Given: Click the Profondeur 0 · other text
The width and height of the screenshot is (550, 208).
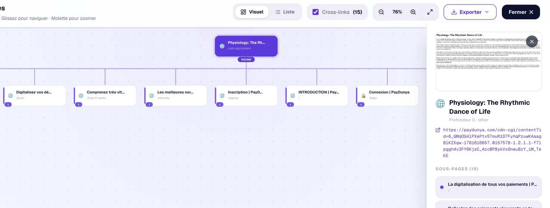Looking at the screenshot, I should click(x=468, y=120).
